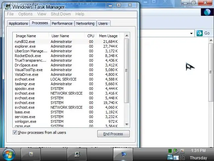Sort by CPU column header
214x161 pixels.
[91, 36]
